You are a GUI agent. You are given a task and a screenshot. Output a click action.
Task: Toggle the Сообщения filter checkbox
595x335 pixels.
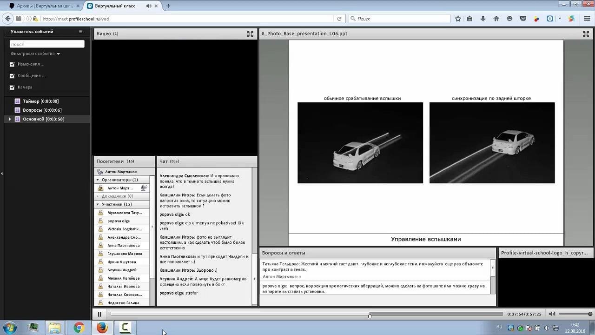[13, 76]
